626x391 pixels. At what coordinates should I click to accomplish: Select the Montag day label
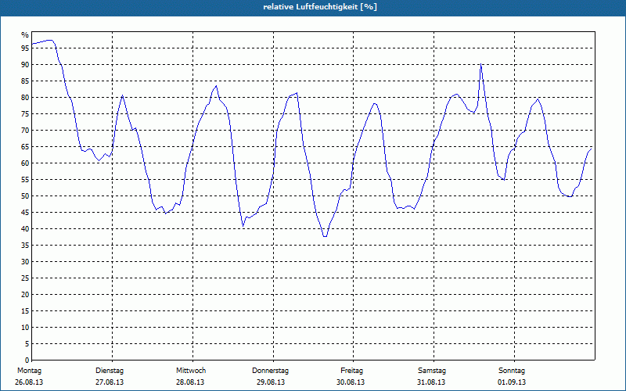point(29,371)
